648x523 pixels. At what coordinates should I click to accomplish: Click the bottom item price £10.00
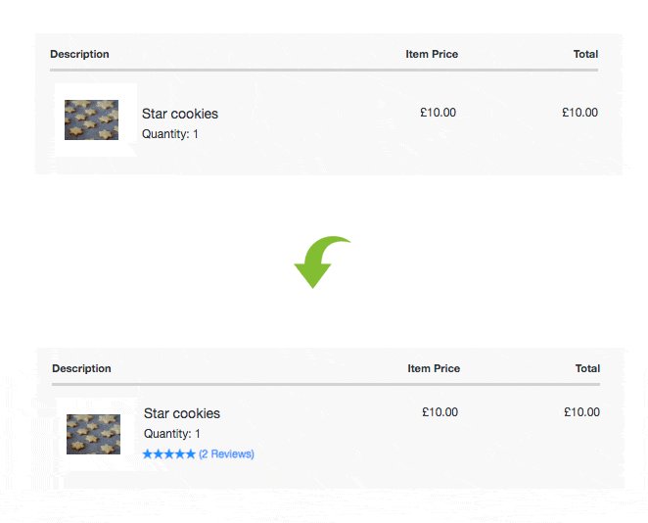[x=440, y=412]
